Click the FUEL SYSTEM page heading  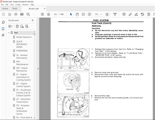click(x=101, y=20)
